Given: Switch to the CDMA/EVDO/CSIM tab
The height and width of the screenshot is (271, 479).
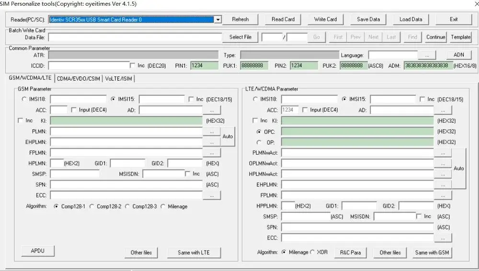Looking at the screenshot, I should pyautogui.click(x=79, y=78).
